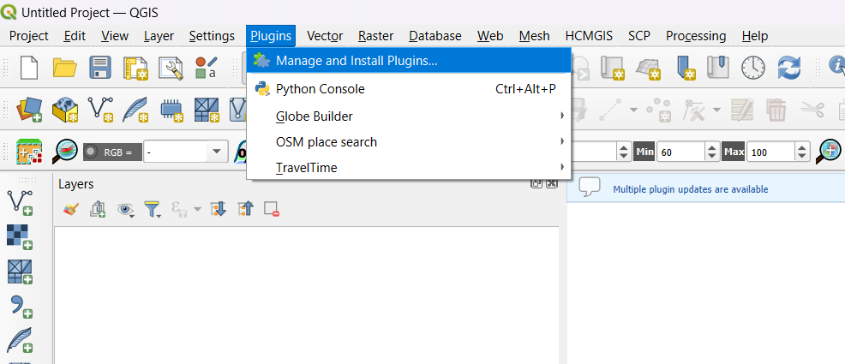Click the greyed Delete Selected trash icon
This screenshot has width=845, height=364.
[776, 110]
